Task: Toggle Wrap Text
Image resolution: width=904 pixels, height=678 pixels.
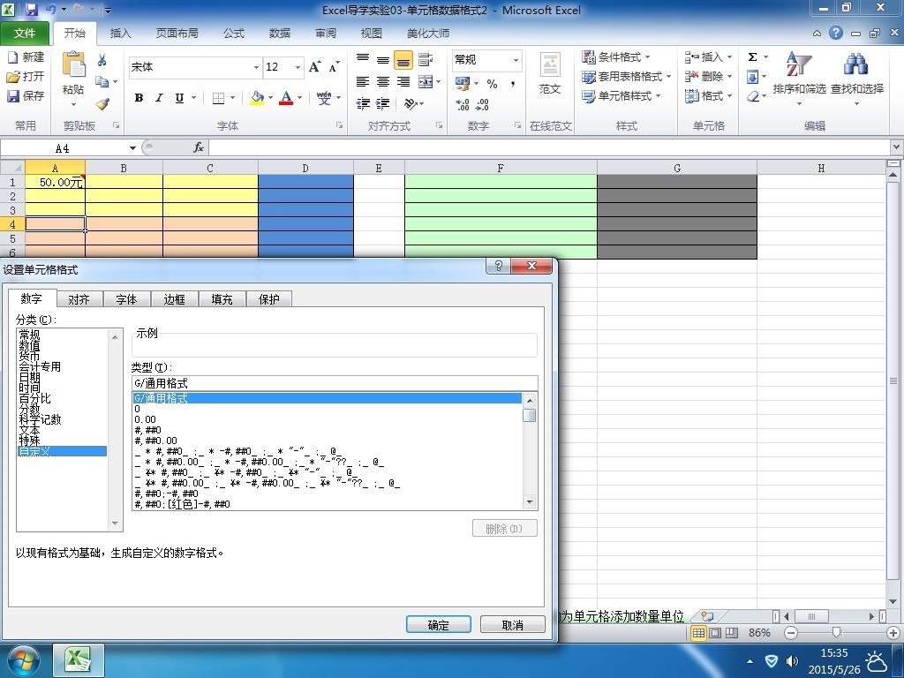Action: 426,59
